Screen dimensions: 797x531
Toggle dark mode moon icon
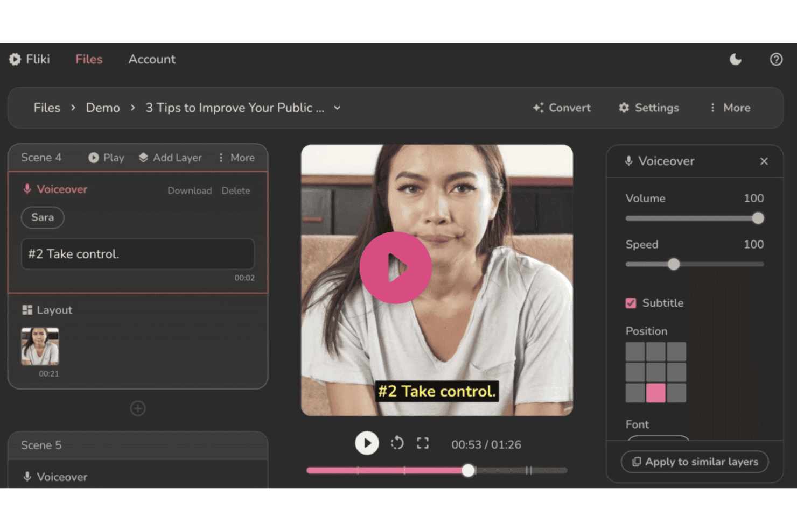click(736, 59)
